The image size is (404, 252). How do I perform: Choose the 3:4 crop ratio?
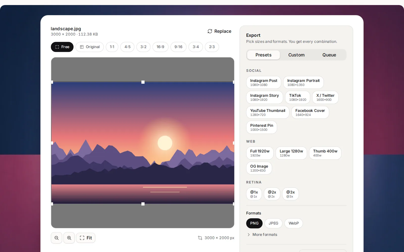pyautogui.click(x=196, y=47)
